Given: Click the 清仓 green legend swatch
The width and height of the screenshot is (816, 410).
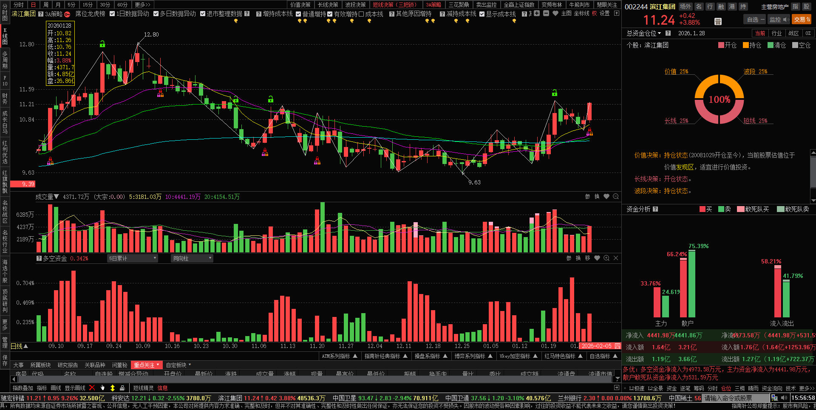Looking at the screenshot, I should (770, 45).
